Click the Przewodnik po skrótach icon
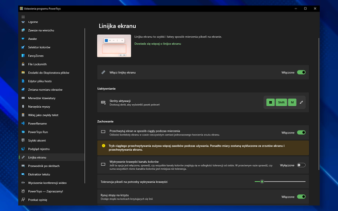This screenshot has height=211, width=338. (x=23, y=166)
